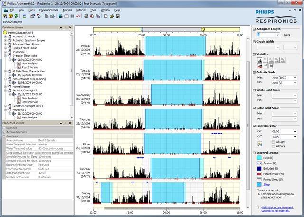
Task: Click the Print toolbar icon
Action: click(x=86, y=16)
